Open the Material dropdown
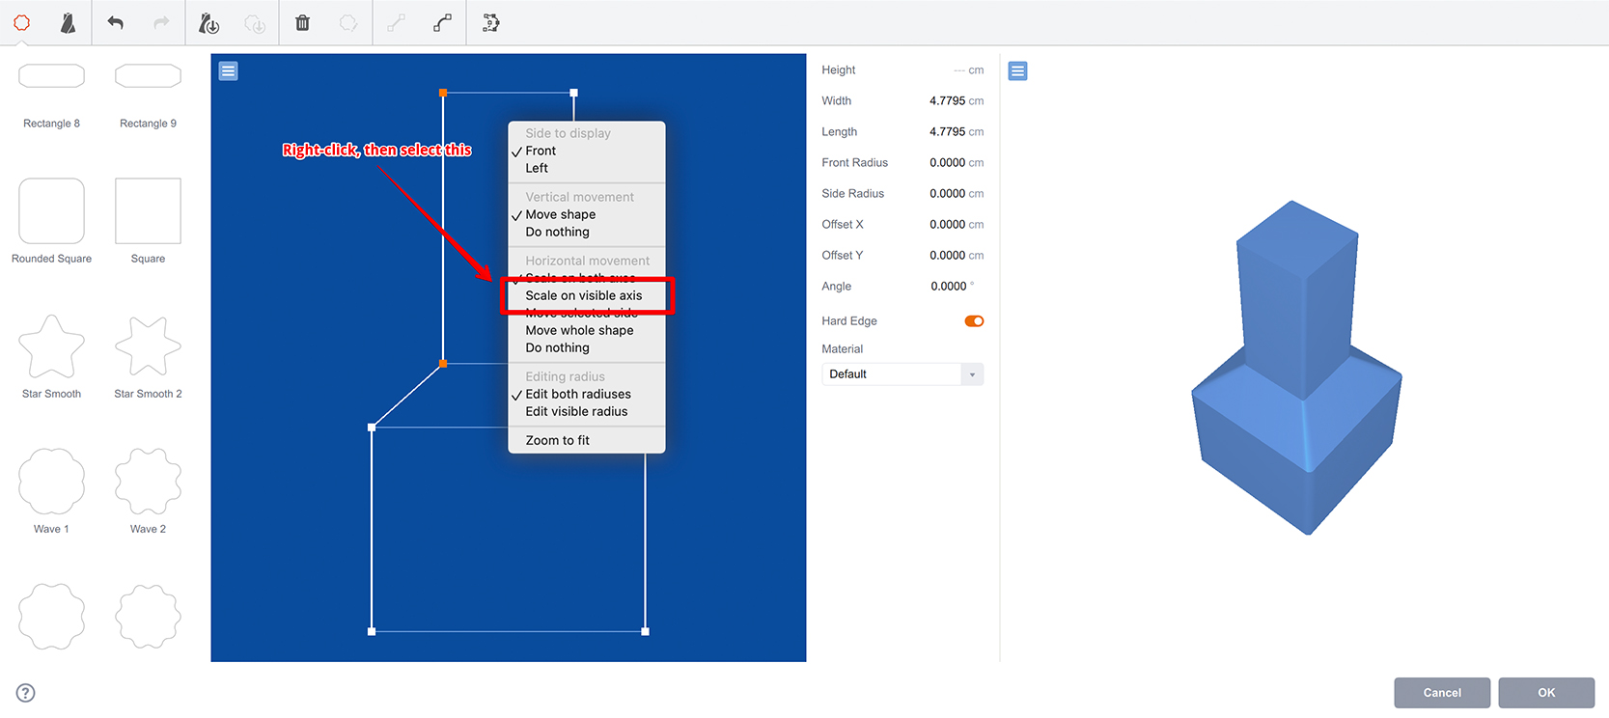The width and height of the screenshot is (1609, 718). [902, 374]
